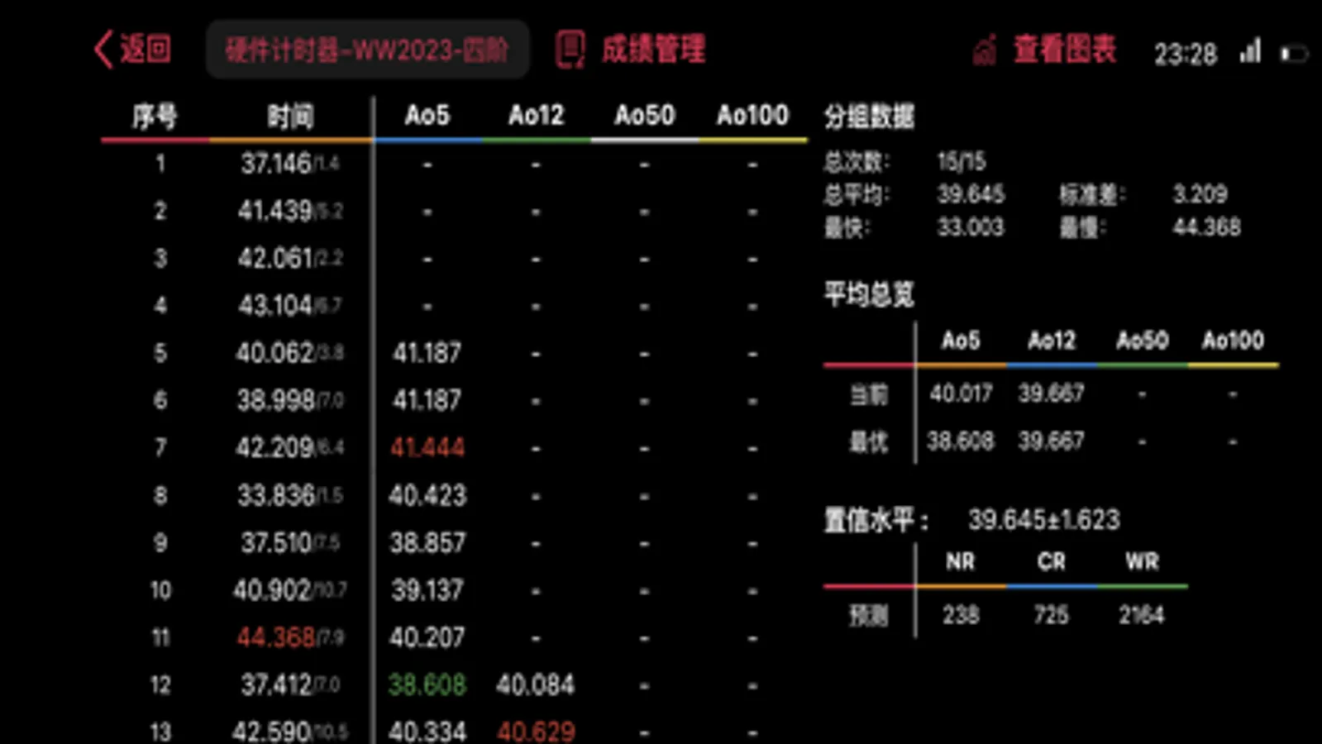Select Ao5 value 40.207 in row 11

[427, 637]
